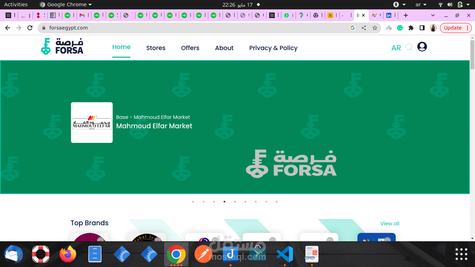Open the Grammarly extension icon
The image size is (475, 267).
[x=400, y=28]
